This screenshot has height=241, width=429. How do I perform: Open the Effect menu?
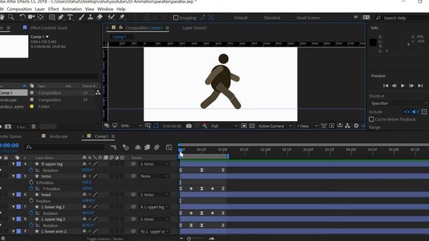[54, 9]
